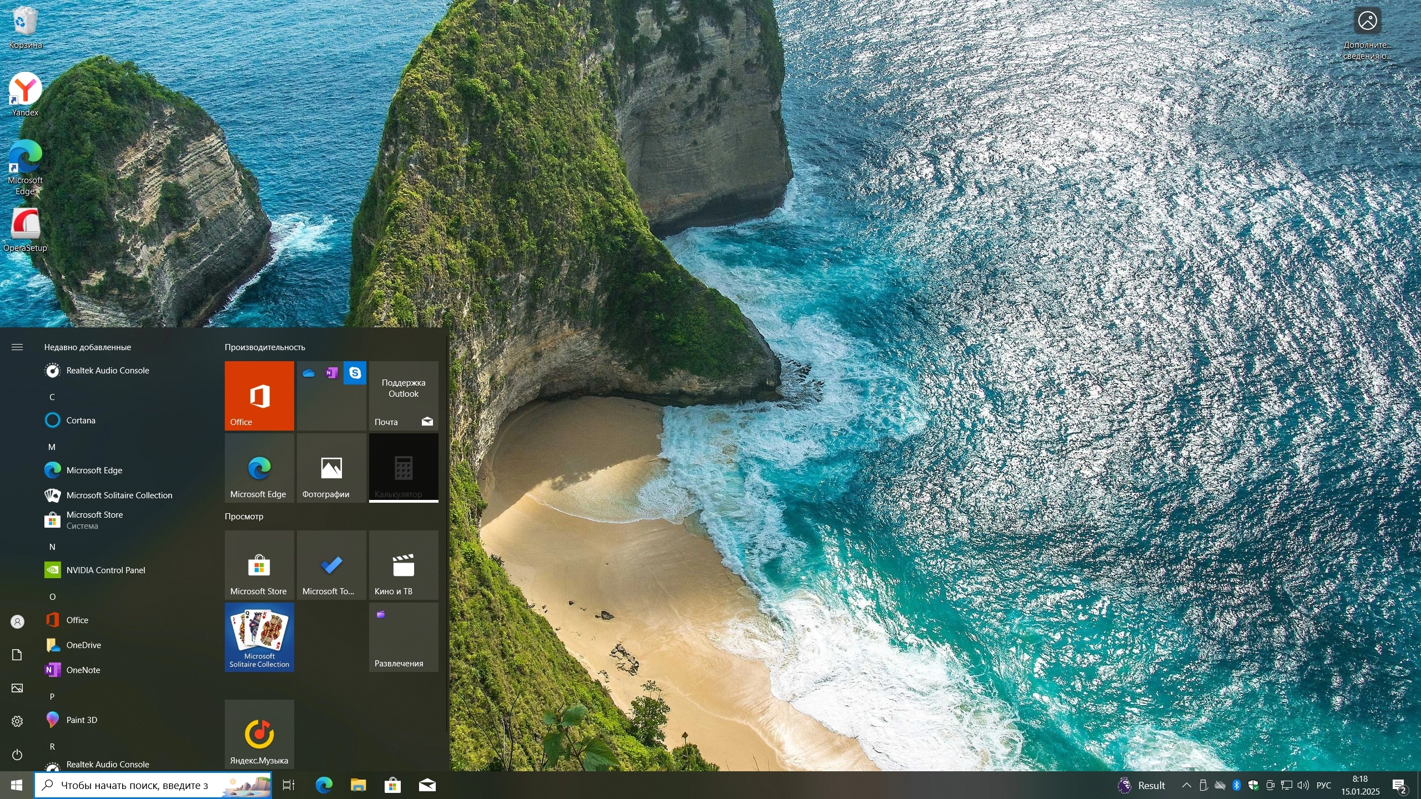
Task: Open Settings gear in Start sidebar
Action: pos(17,721)
